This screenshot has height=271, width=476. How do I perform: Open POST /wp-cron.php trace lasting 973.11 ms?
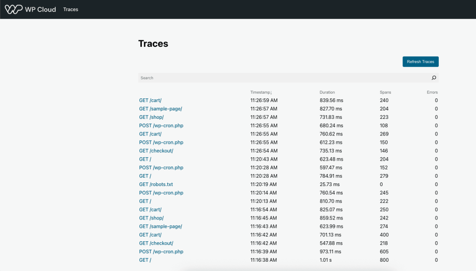(161, 252)
